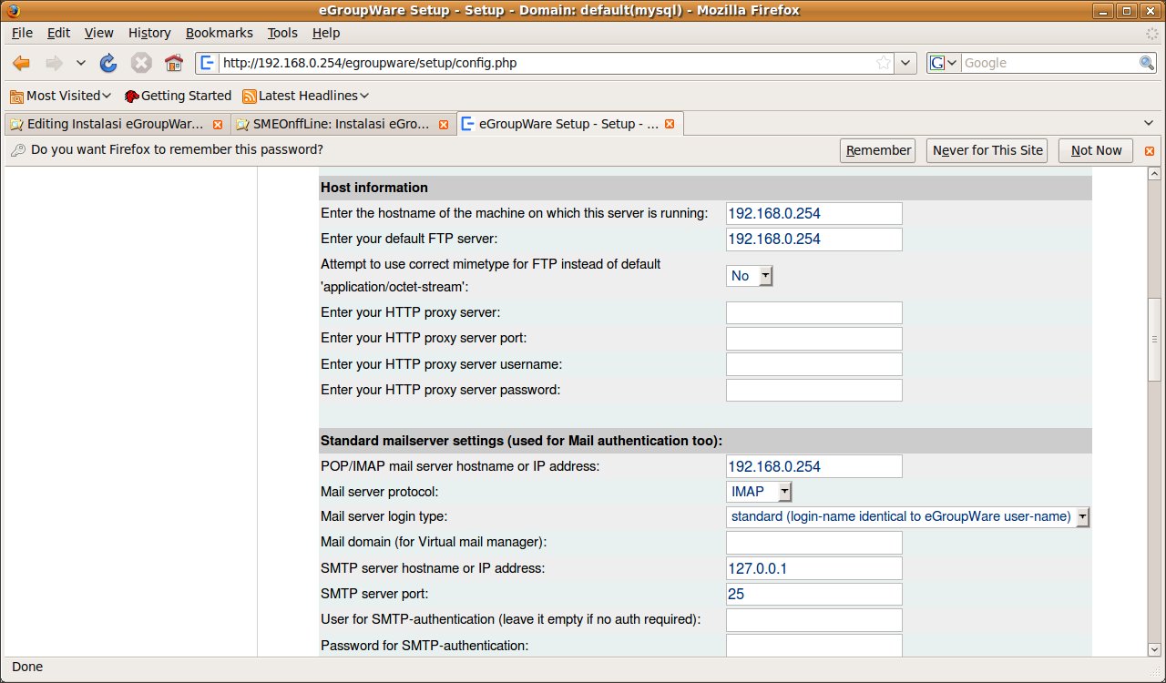Open the History menu

tap(149, 33)
